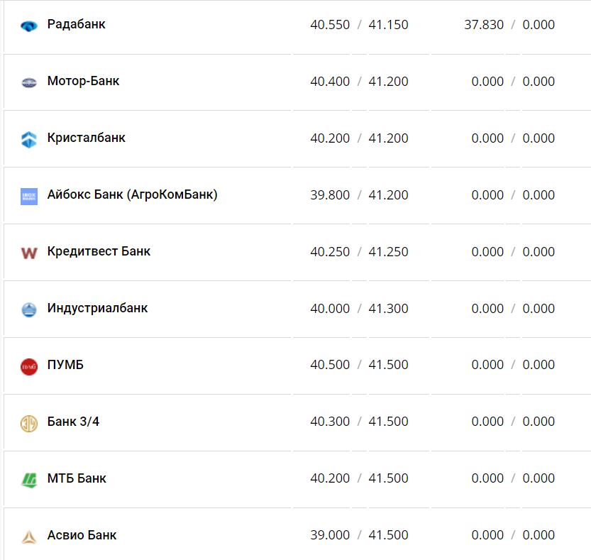Click the Мотор-Банк logo icon
This screenshot has width=591, height=560.
(x=29, y=82)
